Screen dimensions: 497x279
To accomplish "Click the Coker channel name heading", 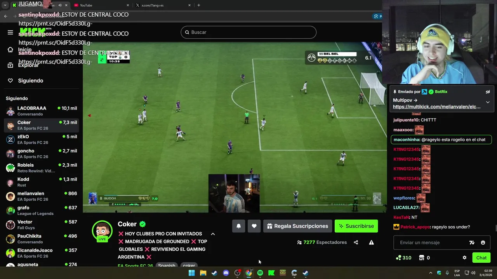I will [127, 224].
